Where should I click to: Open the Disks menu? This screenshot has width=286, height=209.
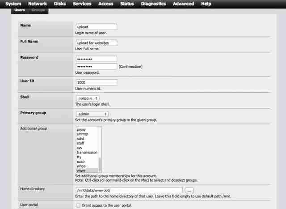[x=60, y=4]
